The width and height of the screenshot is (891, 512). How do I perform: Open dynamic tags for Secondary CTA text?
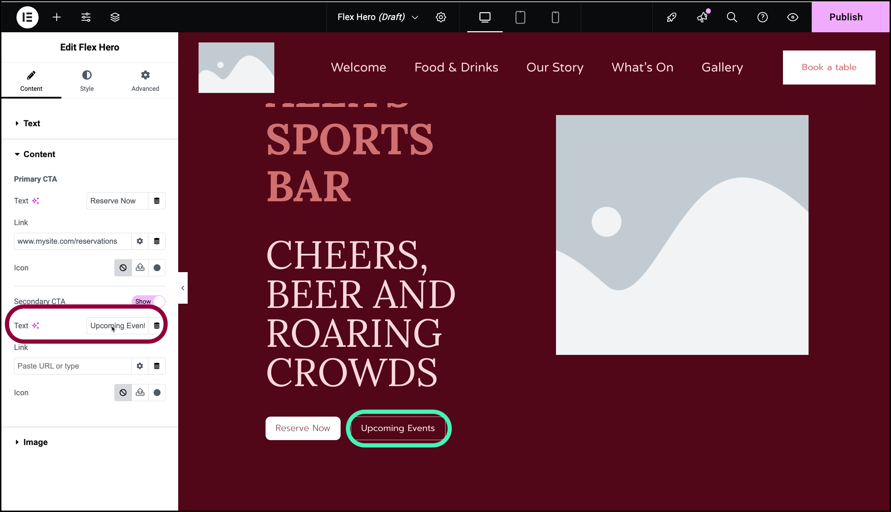157,326
